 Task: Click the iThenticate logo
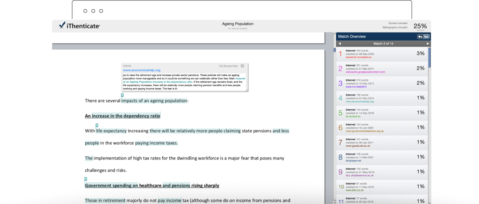click(x=79, y=26)
